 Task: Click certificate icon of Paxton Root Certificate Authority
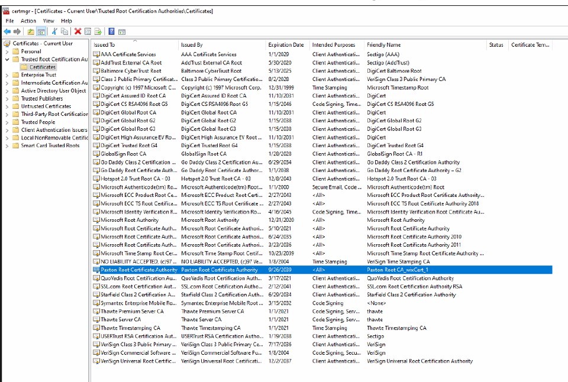[96, 270]
